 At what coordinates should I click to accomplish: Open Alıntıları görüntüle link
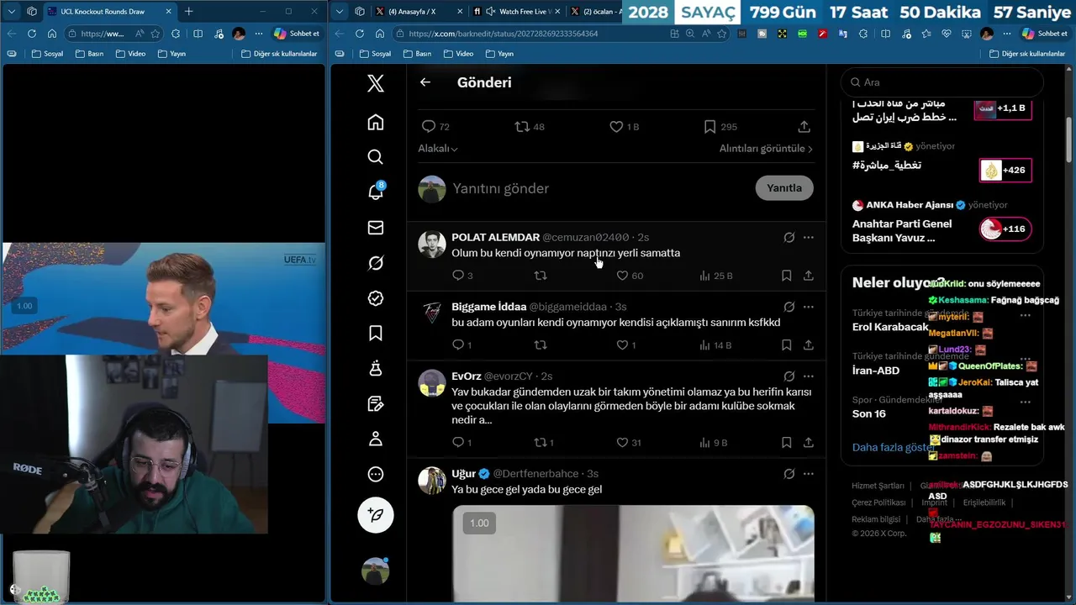(766, 149)
